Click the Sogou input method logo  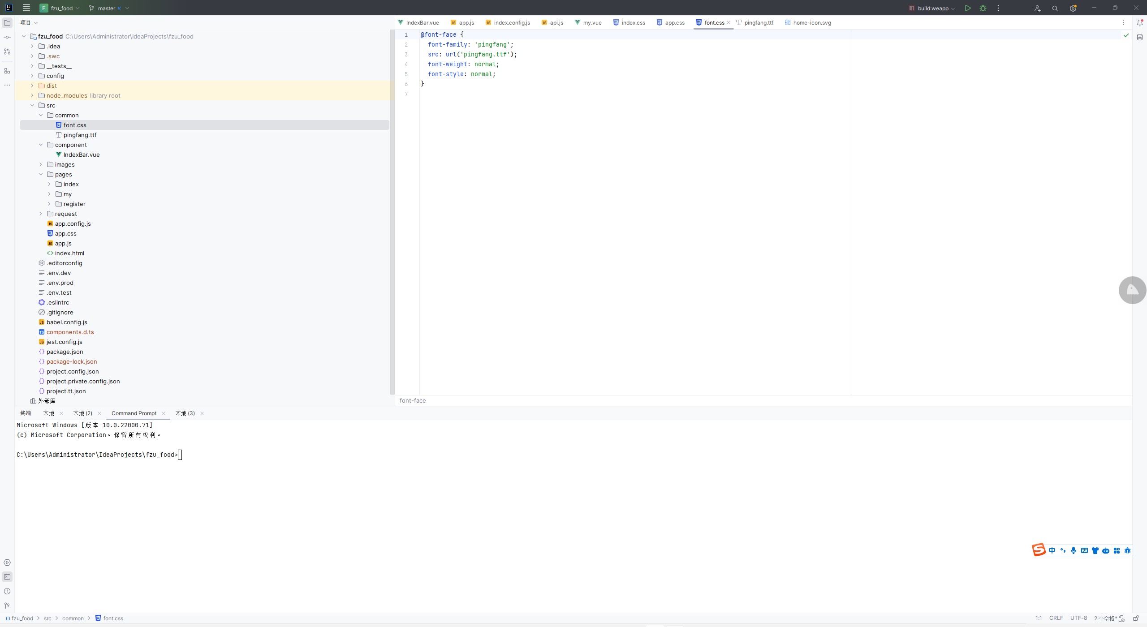click(x=1039, y=550)
